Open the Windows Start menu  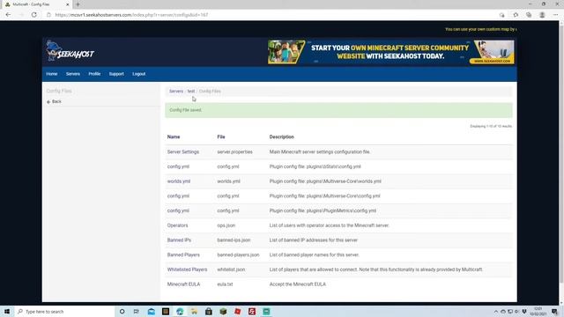click(x=7, y=311)
